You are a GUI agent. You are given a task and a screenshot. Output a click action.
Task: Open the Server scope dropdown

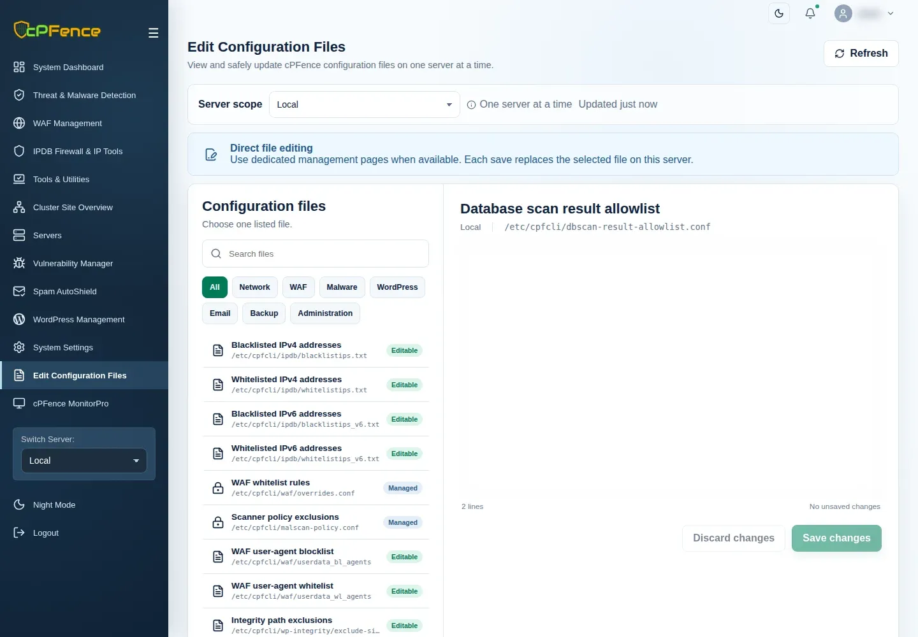click(x=365, y=104)
